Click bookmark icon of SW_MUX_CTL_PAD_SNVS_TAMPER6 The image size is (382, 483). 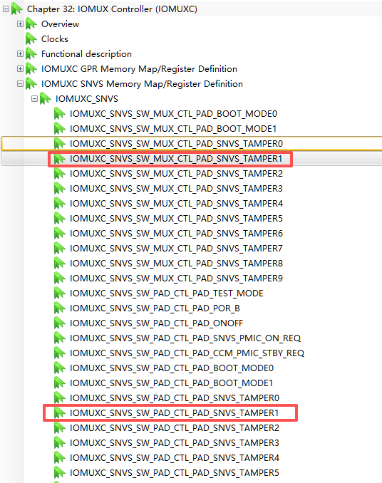(59, 234)
